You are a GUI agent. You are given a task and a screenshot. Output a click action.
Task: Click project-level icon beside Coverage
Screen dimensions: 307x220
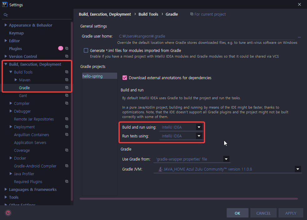click(x=67, y=150)
